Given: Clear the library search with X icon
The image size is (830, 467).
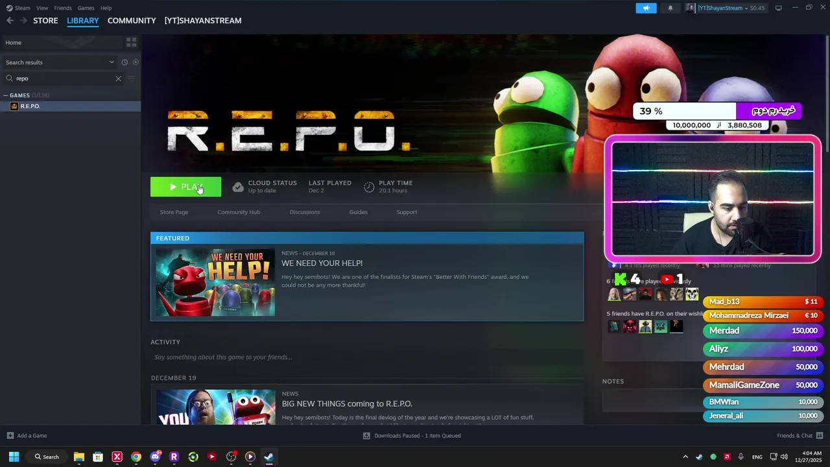Looking at the screenshot, I should pos(118,78).
